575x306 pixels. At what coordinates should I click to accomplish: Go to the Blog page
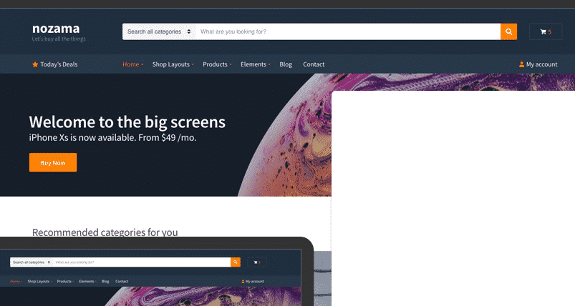286,64
